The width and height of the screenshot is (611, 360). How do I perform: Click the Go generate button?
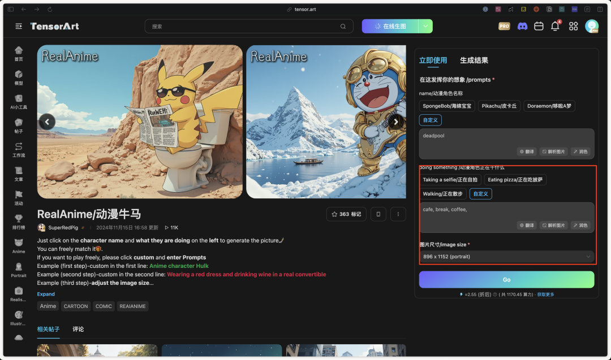point(506,279)
